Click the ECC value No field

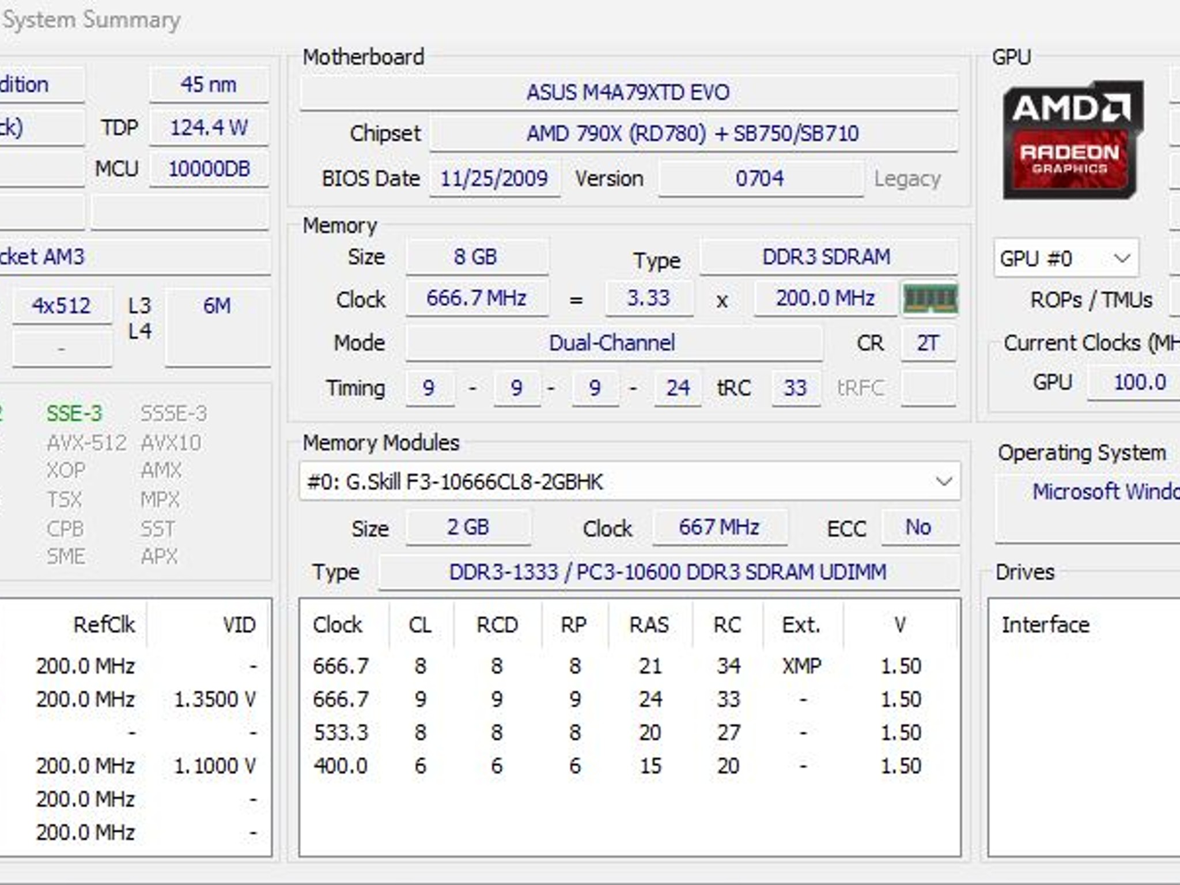coord(920,528)
